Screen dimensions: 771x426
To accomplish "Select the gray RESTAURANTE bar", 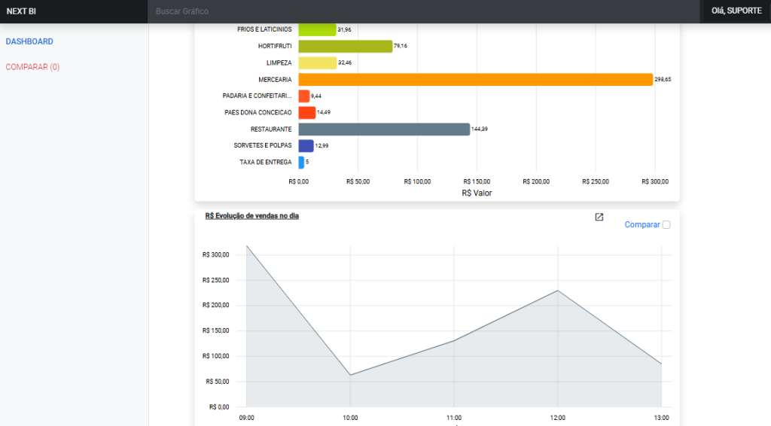I will (x=384, y=129).
